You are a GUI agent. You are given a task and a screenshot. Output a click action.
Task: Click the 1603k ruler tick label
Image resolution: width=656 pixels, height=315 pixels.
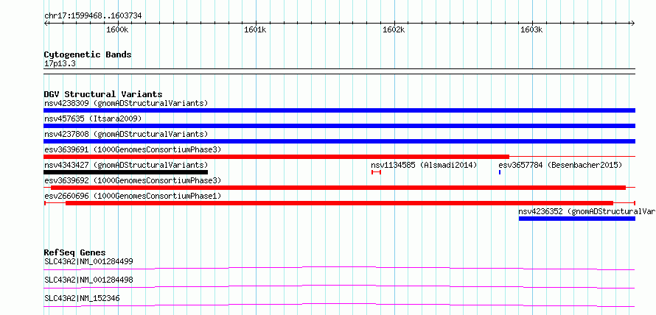[531, 30]
